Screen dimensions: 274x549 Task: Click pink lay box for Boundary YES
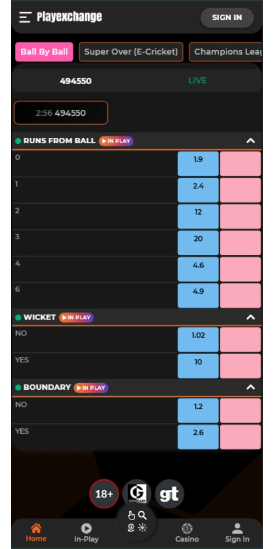click(241, 436)
